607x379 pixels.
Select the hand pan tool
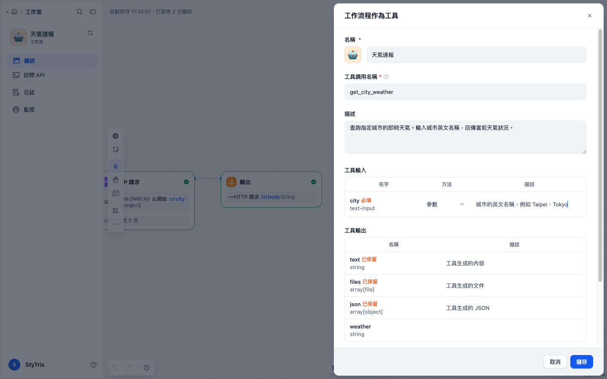[115, 180]
